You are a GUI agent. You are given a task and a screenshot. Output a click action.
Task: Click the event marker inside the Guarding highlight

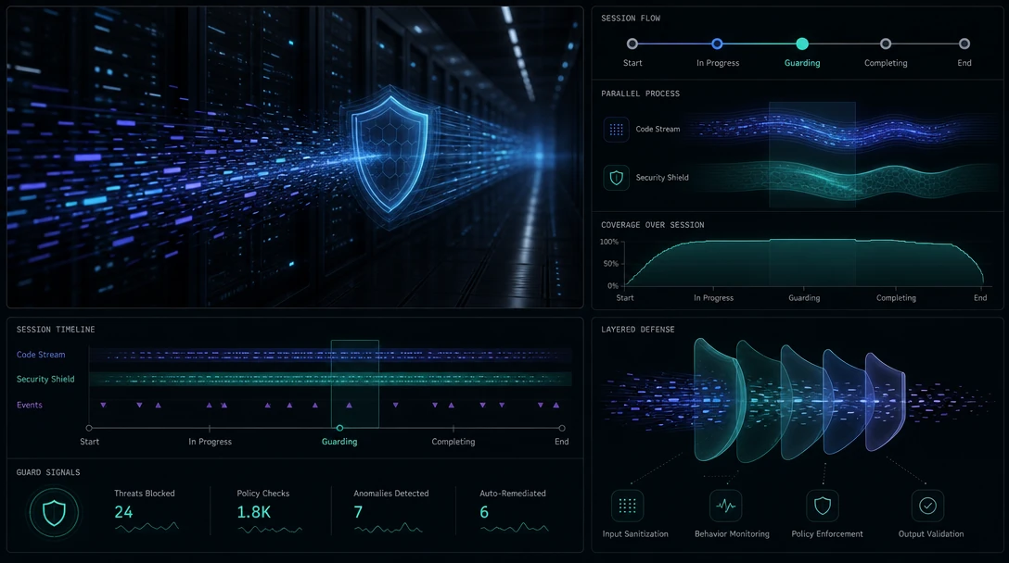pyautogui.click(x=349, y=405)
